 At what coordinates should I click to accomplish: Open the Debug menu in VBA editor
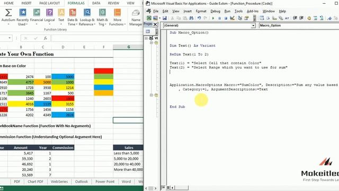(x=215, y=11)
